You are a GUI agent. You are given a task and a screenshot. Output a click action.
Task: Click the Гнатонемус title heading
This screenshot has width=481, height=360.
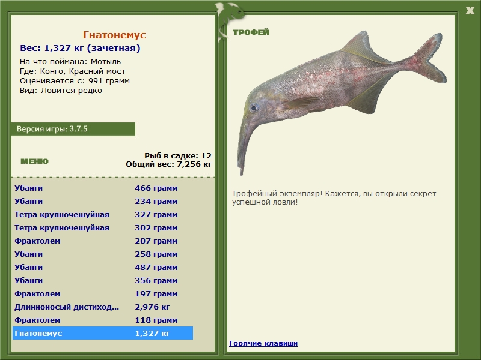pyautogui.click(x=114, y=35)
